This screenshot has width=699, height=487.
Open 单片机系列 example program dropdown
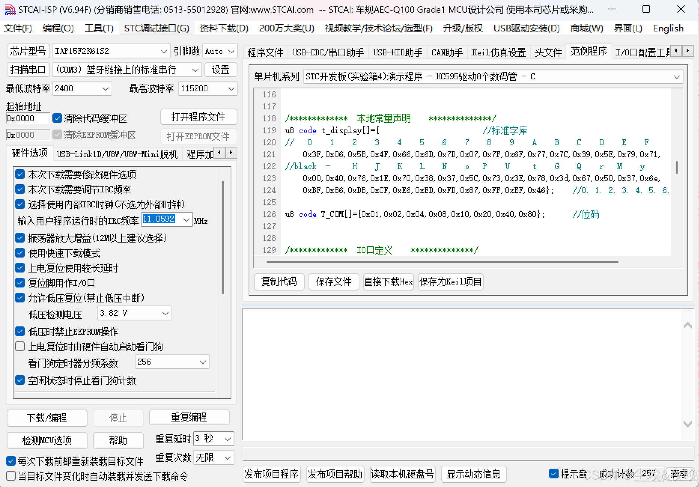click(x=493, y=77)
